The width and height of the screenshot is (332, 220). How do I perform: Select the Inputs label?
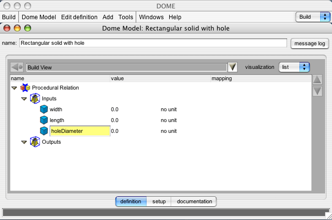coord(49,98)
